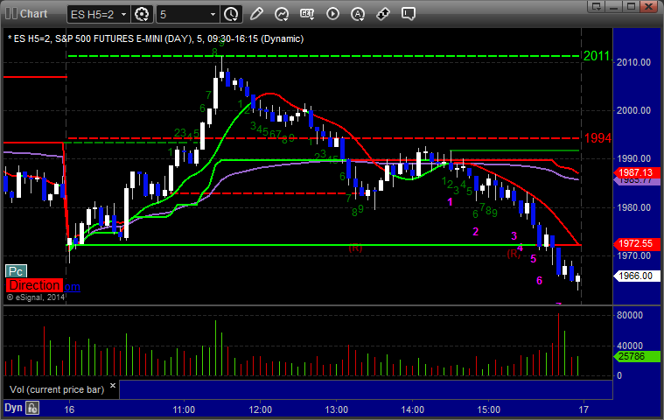Open the chart comment note icon
This screenshot has width=664, height=420.
click(409, 14)
